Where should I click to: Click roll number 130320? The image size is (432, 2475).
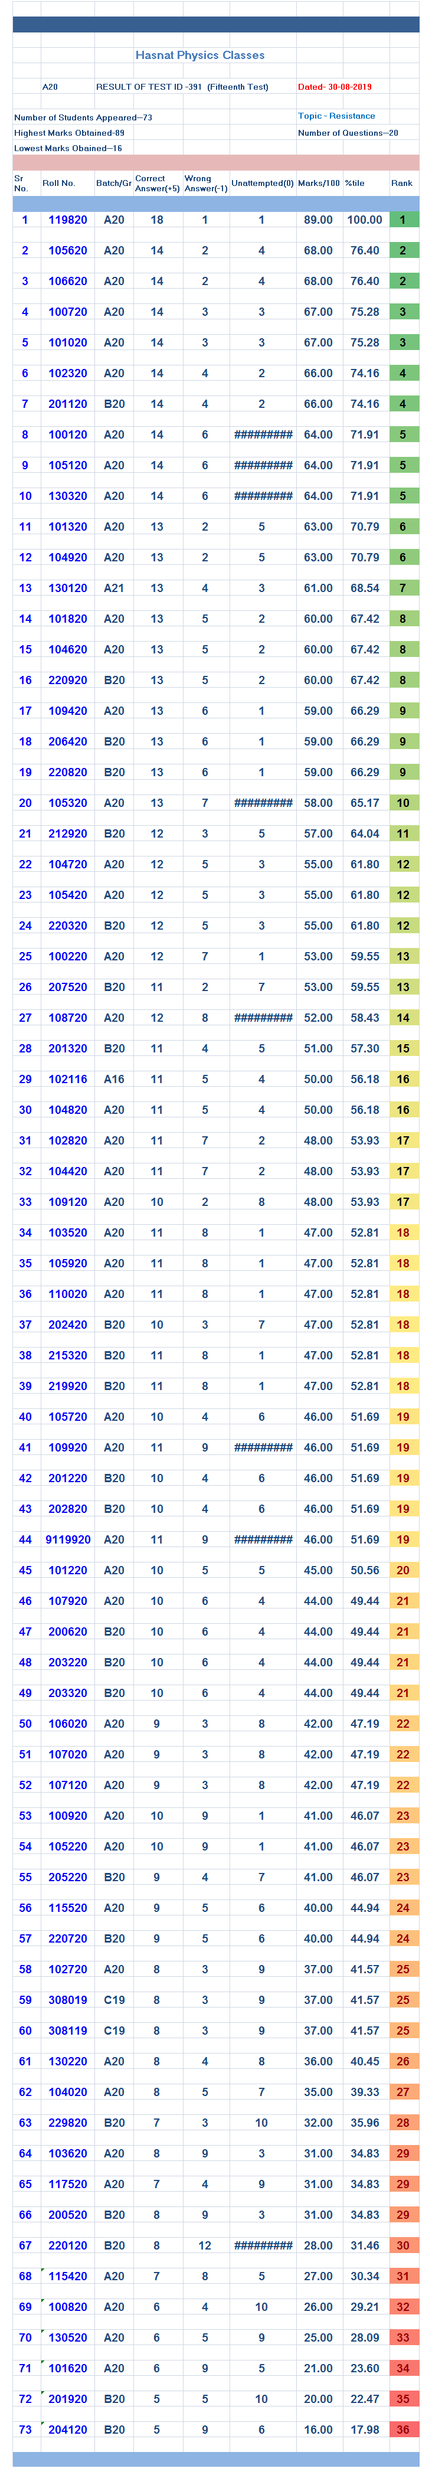(68, 497)
